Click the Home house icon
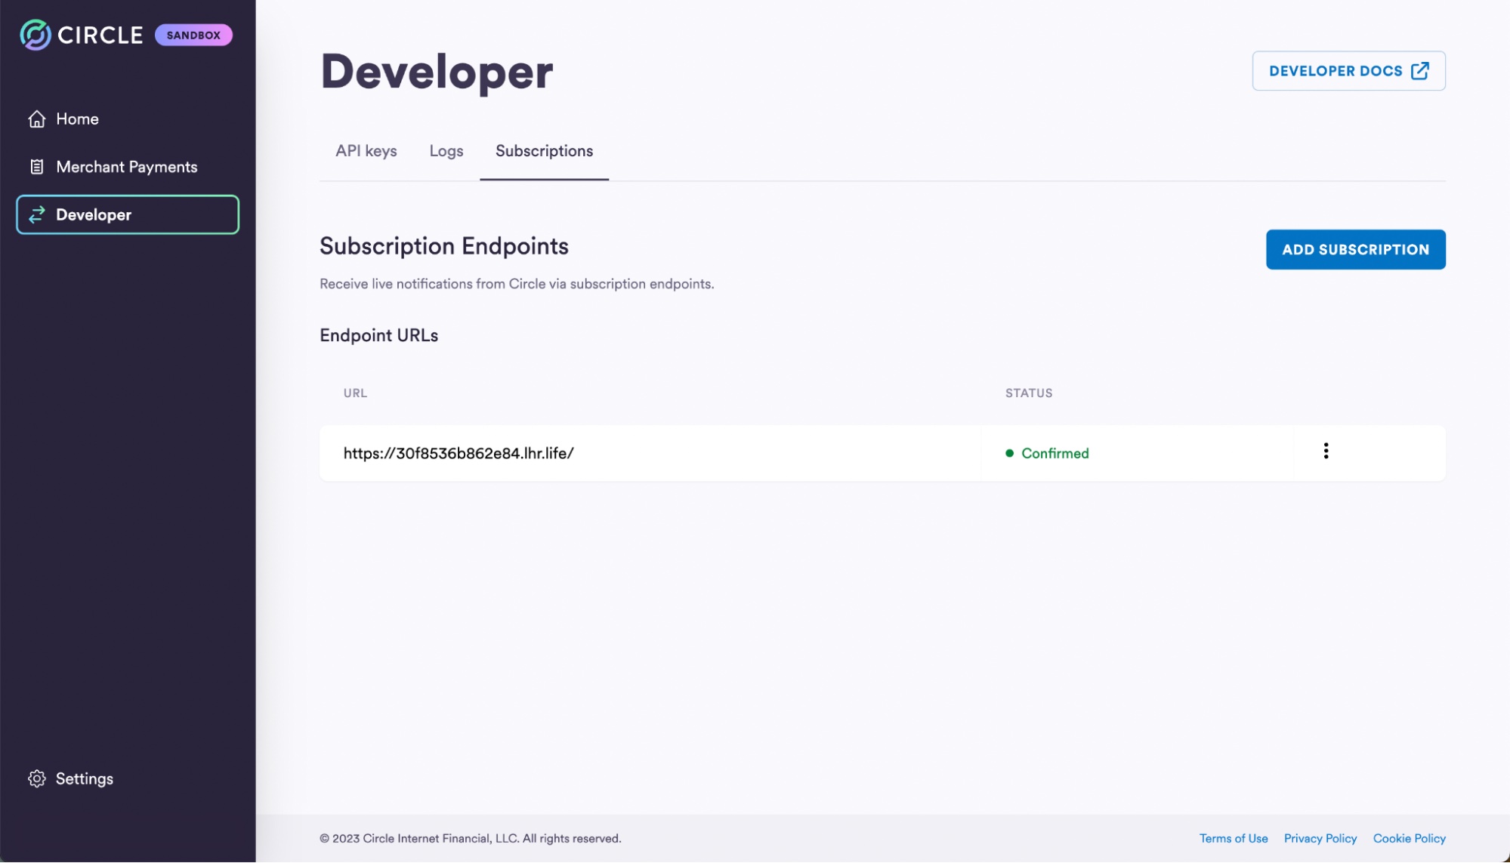This screenshot has width=1510, height=863. pos(37,119)
